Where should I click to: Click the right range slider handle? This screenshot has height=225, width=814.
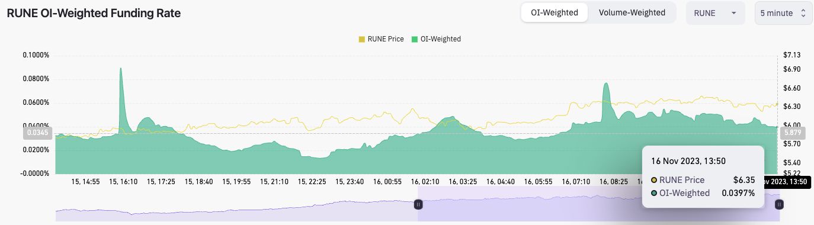coord(779,204)
